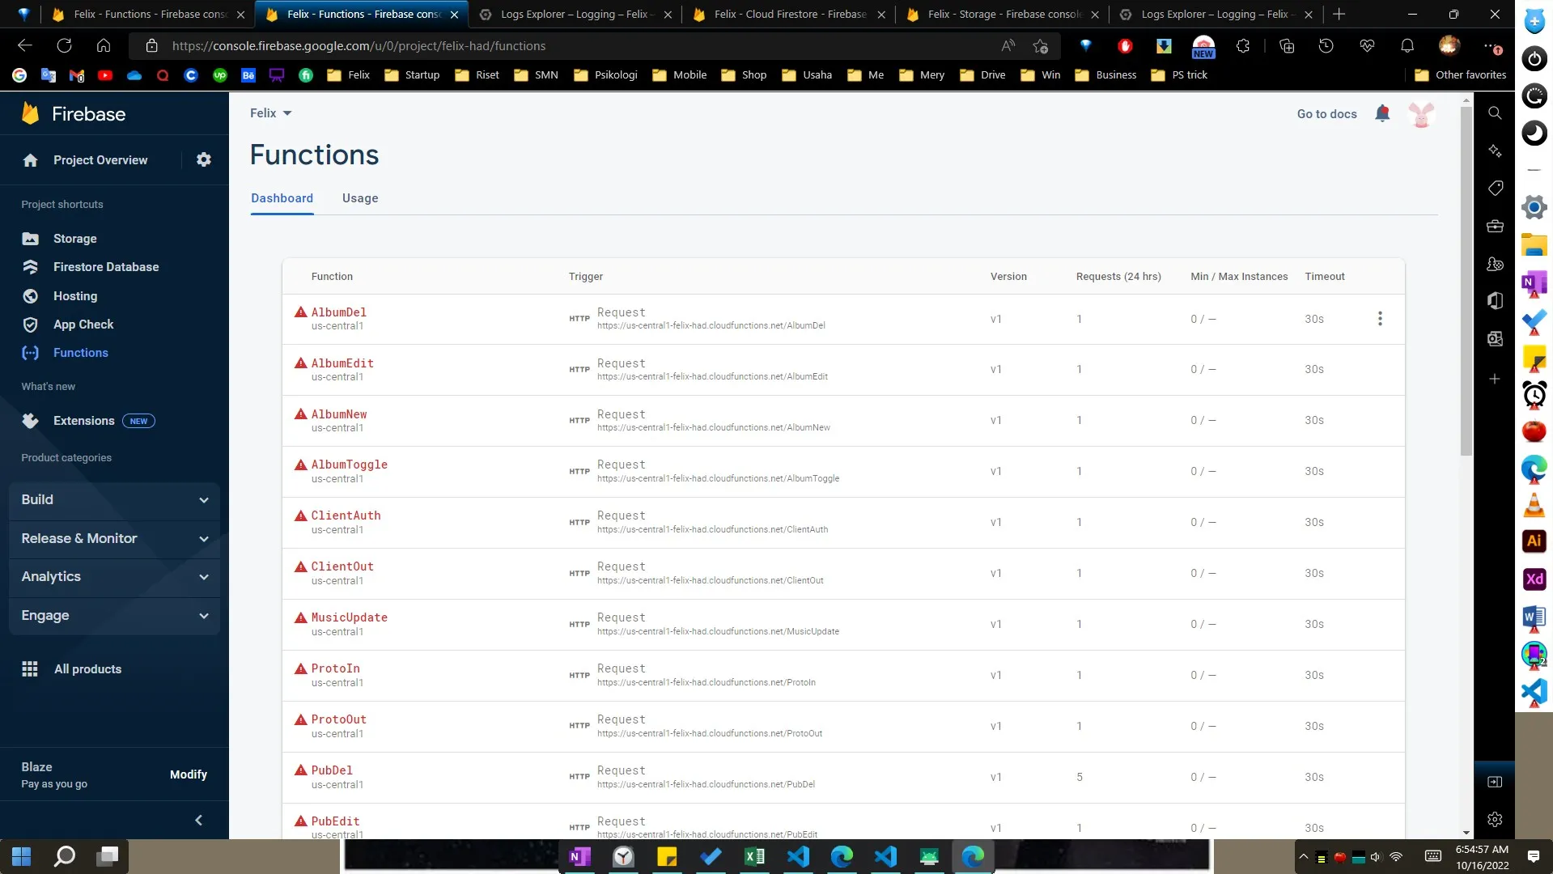Open a new browser tab
1553x874 pixels.
1339,15
